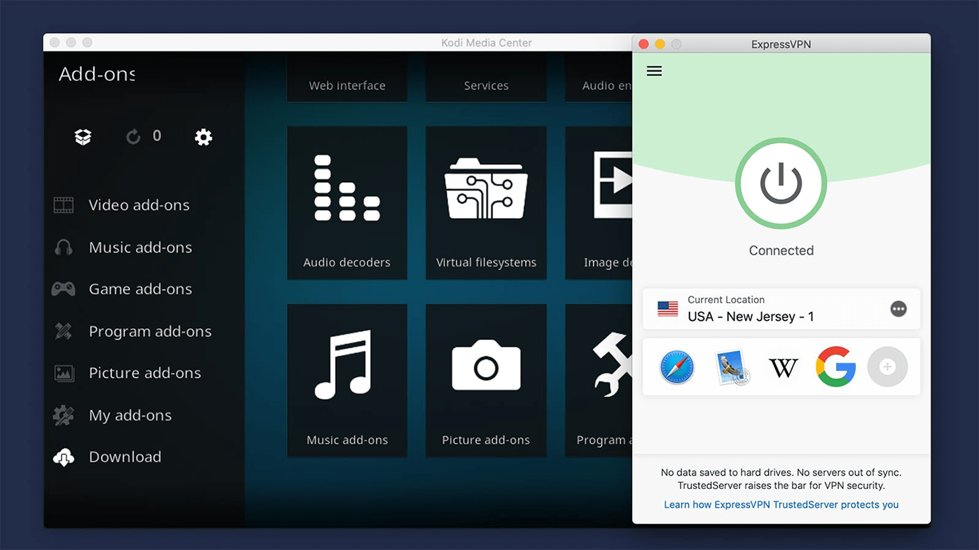Minimize the ExpressVPN window with yellow button
Viewport: 979px width, 550px height.
(660, 44)
